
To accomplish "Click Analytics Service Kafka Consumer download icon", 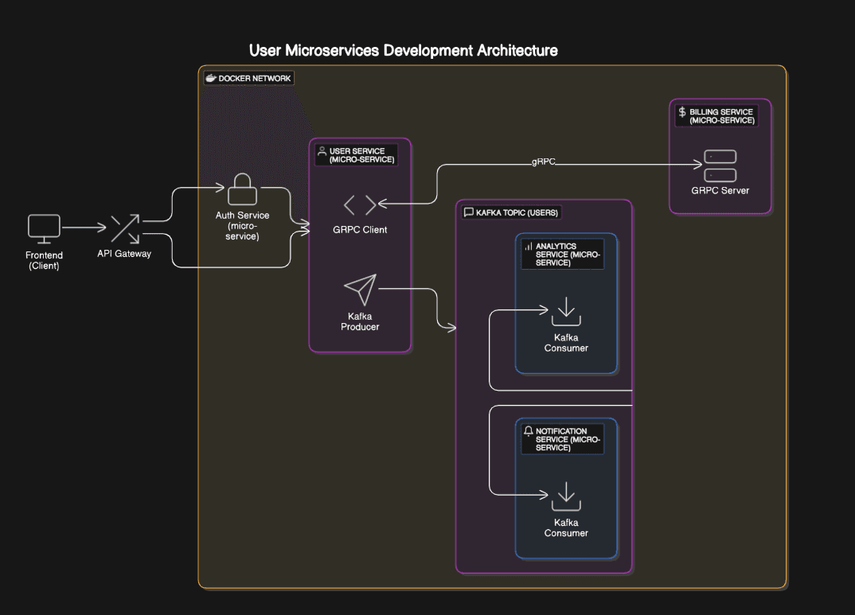I will [x=566, y=311].
